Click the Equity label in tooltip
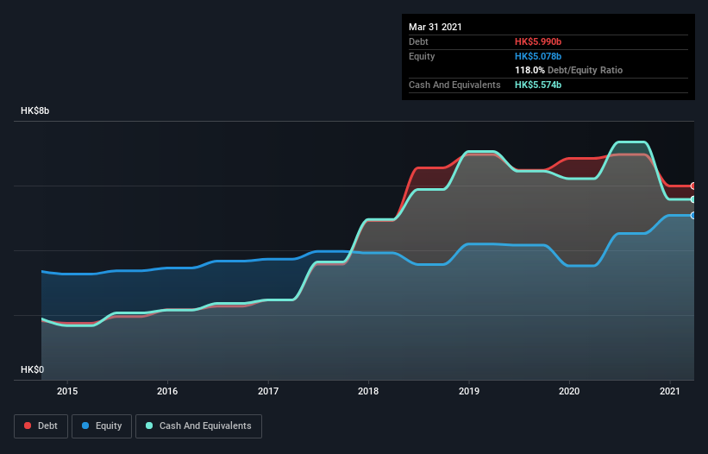This screenshot has width=708, height=454. (x=422, y=56)
